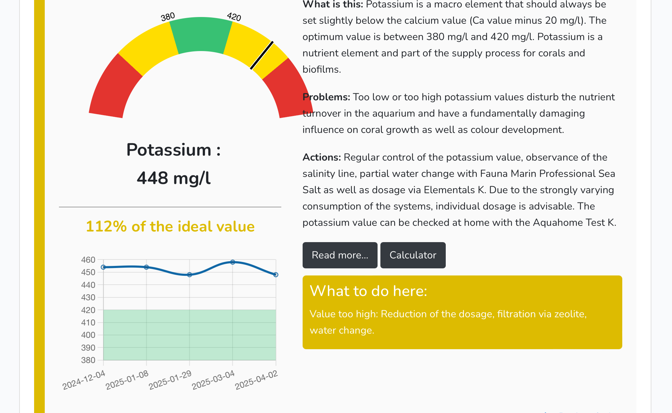This screenshot has width=672, height=413.
Task: Click the "What to do here:" heading
Action: (368, 291)
